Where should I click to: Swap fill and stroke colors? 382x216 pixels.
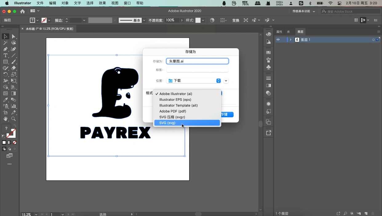point(15,126)
